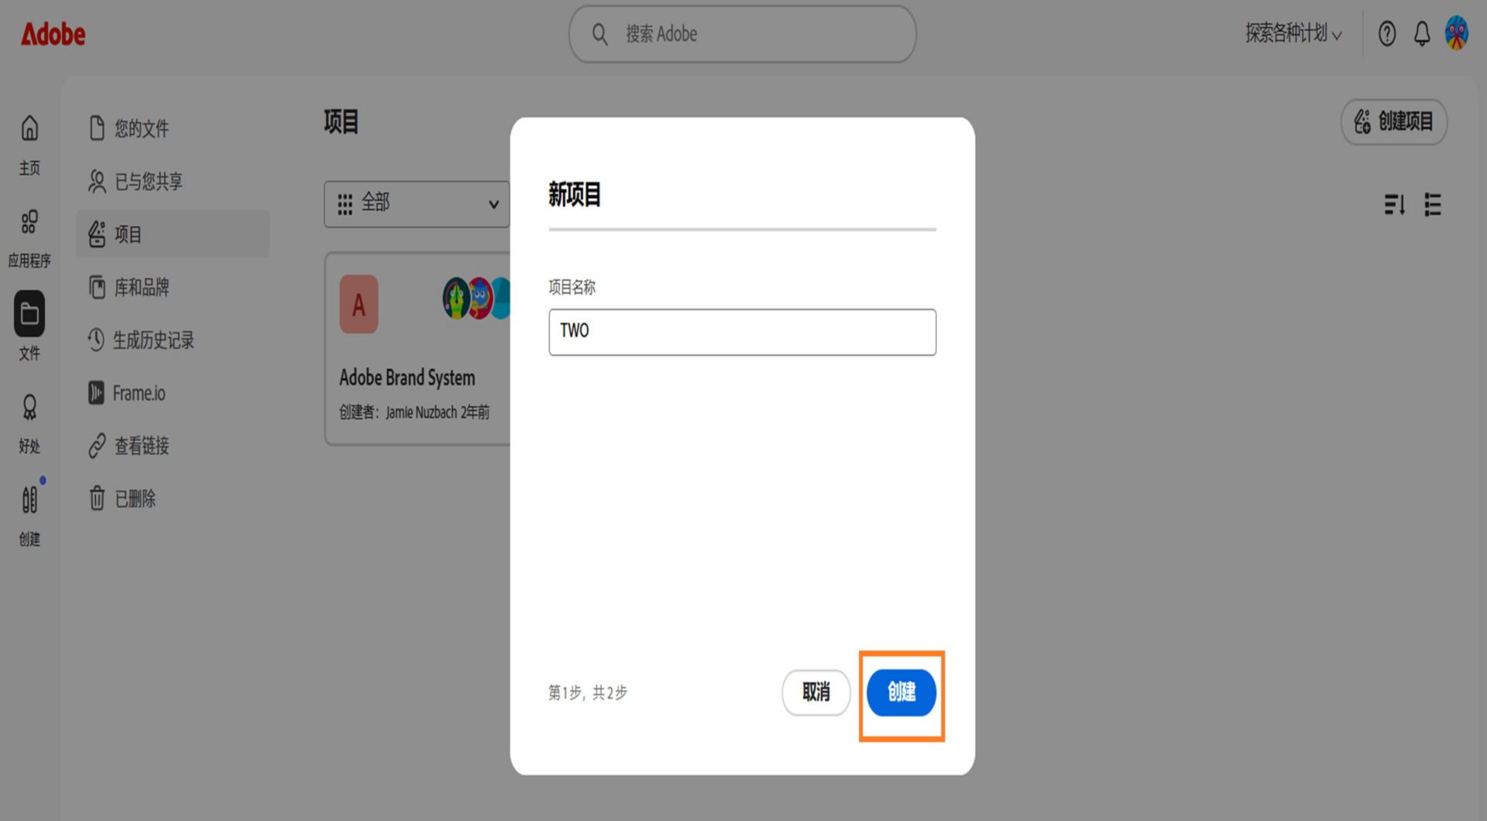Click the project member avatars
Viewport: 1487px width, 821px height.
476,298
